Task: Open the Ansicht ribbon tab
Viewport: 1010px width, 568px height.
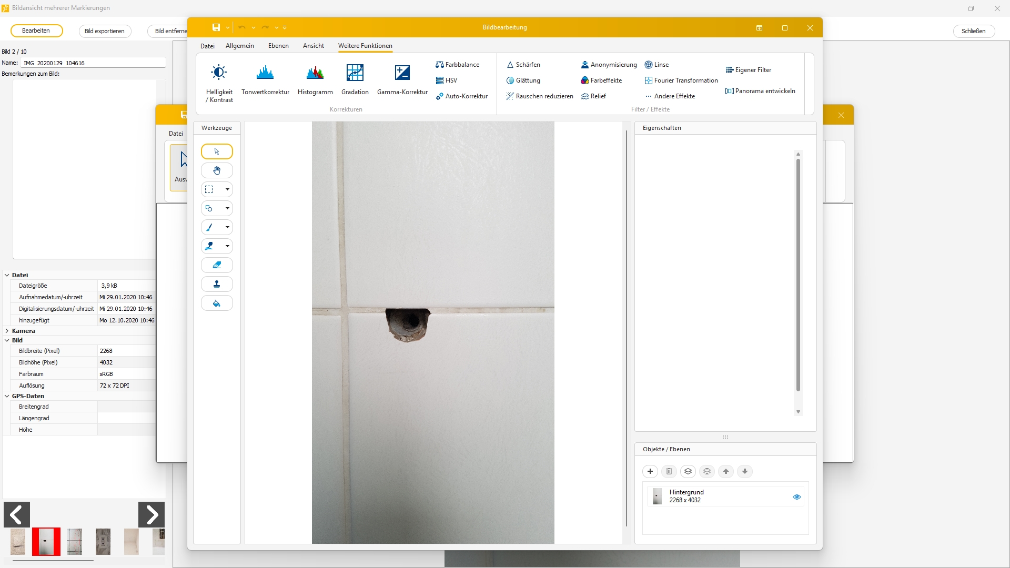Action: click(x=314, y=46)
